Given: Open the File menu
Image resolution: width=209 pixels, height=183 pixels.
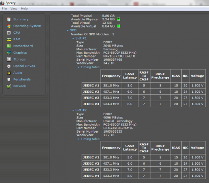Looking at the screenshot, I should pyautogui.click(x=4, y=9).
